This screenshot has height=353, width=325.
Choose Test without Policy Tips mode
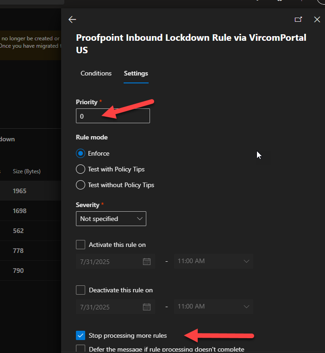(81, 185)
